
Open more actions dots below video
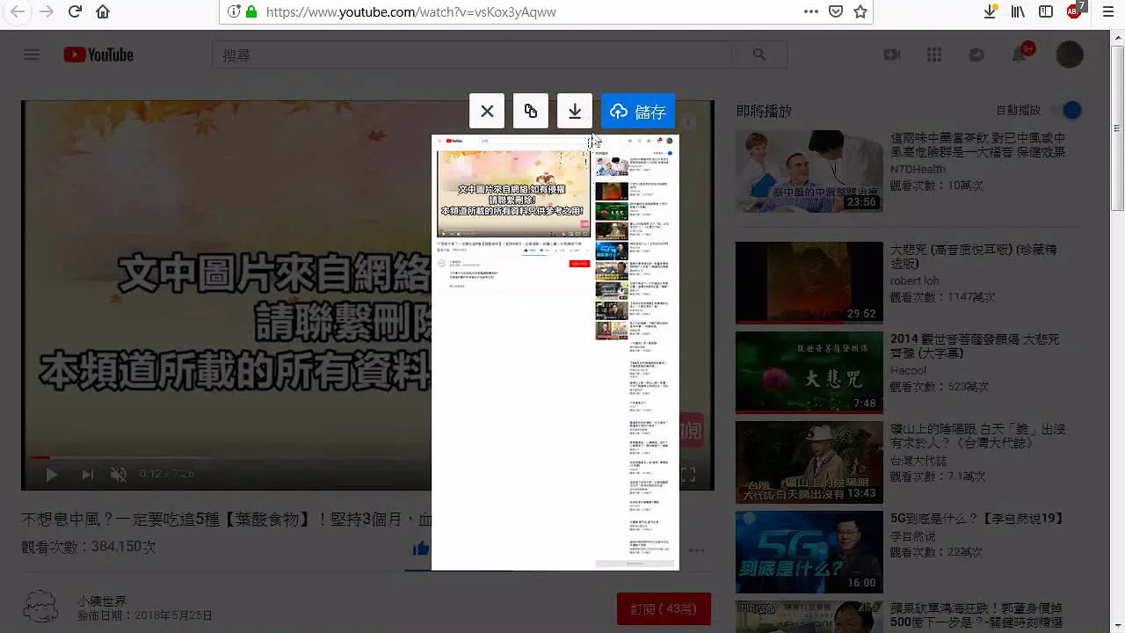tap(697, 550)
